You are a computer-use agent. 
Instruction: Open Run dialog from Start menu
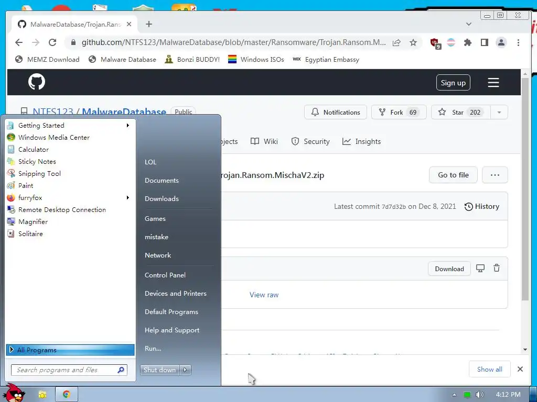pos(153,348)
